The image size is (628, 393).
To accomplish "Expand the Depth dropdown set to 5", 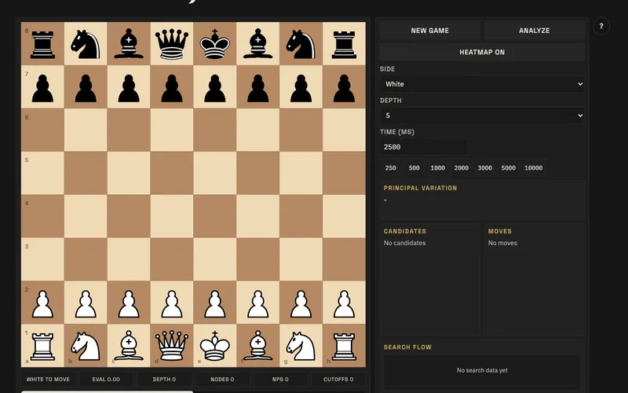I will [x=482, y=116].
